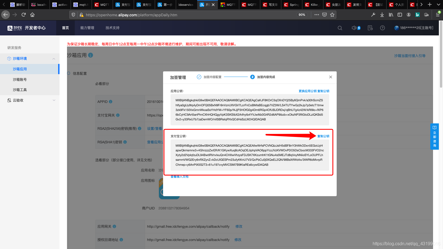The width and height of the screenshot is (443, 249).
Task: Open a new browser tab
Action: click(x=430, y=4)
